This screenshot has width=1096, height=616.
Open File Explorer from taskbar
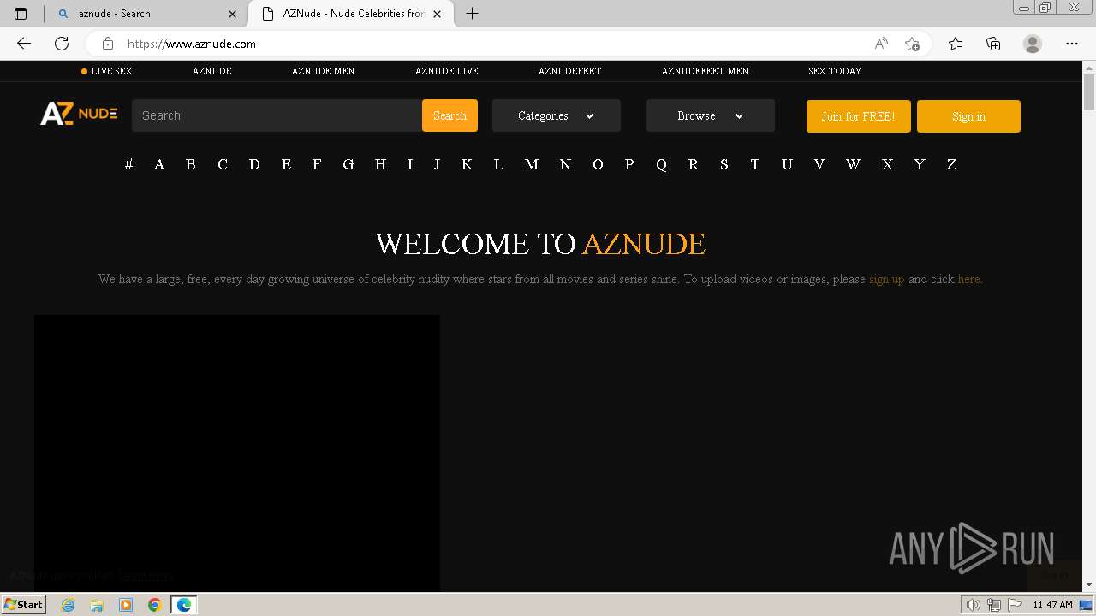pos(97,605)
